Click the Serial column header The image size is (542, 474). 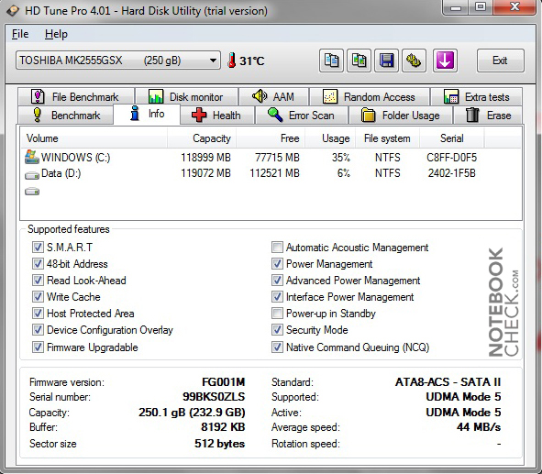point(452,138)
